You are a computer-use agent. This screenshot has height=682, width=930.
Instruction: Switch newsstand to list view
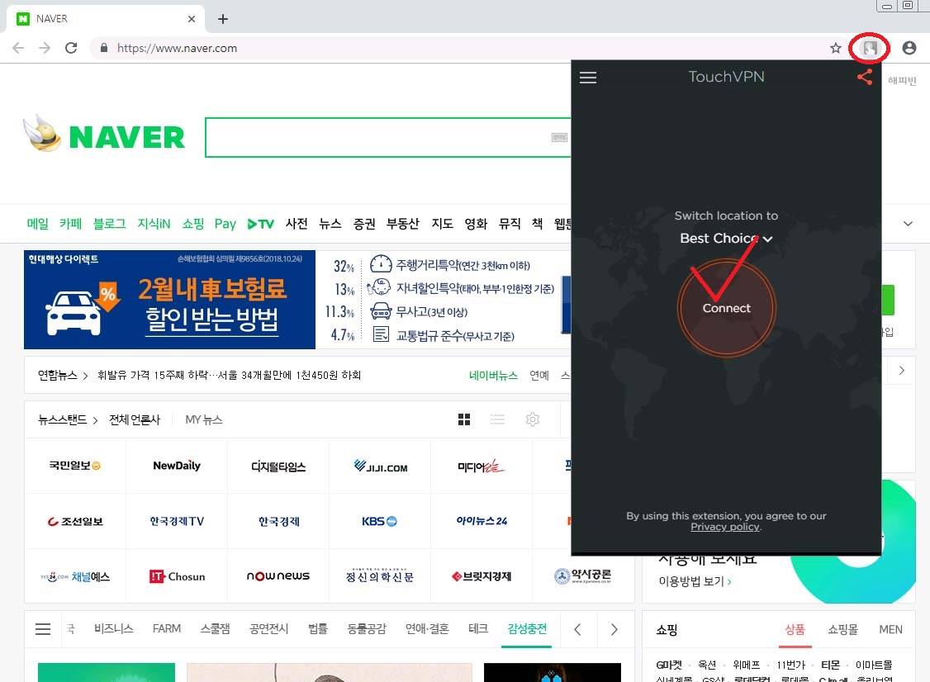[497, 420]
